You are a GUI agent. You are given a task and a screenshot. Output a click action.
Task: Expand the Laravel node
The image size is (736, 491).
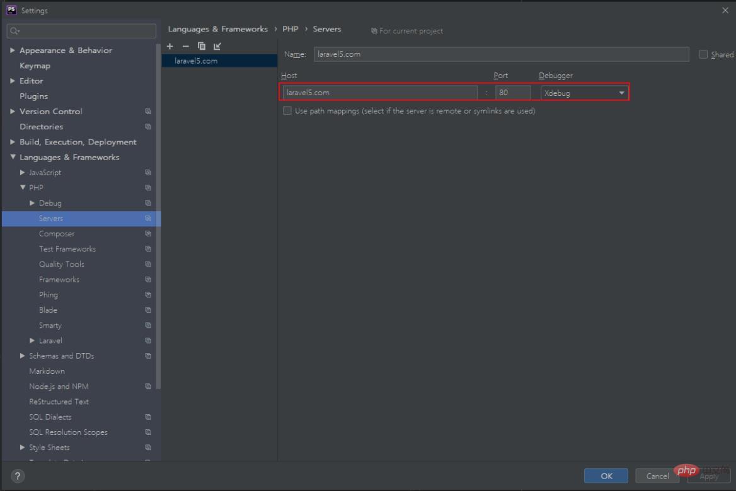32,340
